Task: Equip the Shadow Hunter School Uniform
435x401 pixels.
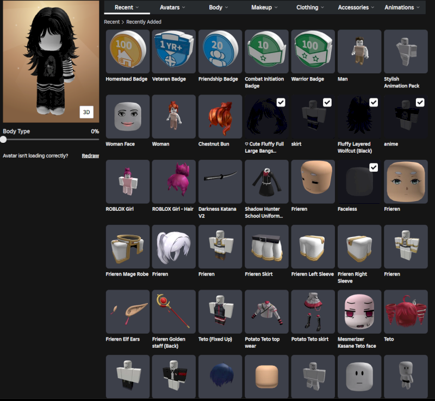Action: pos(266,181)
